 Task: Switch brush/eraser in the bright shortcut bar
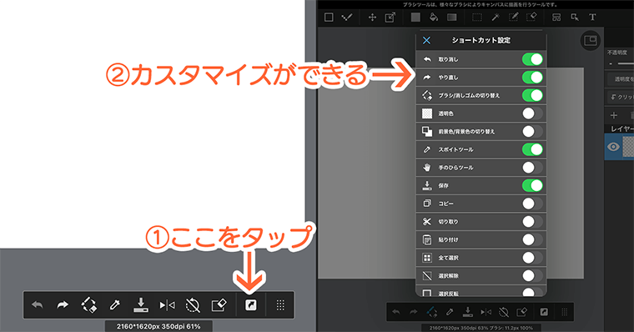point(89,305)
